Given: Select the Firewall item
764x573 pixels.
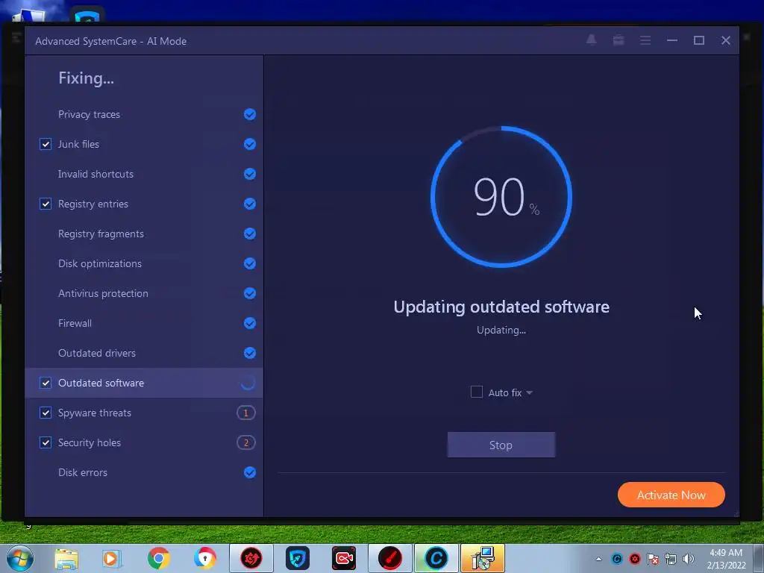Looking at the screenshot, I should pyautogui.click(x=144, y=323).
